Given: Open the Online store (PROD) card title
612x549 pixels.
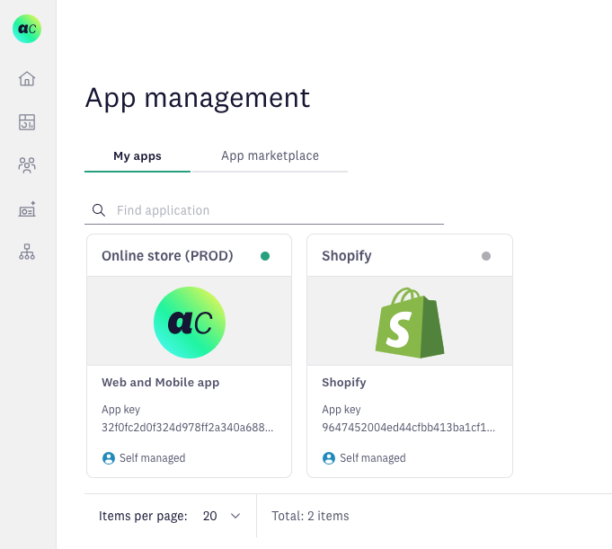Looking at the screenshot, I should [167, 256].
